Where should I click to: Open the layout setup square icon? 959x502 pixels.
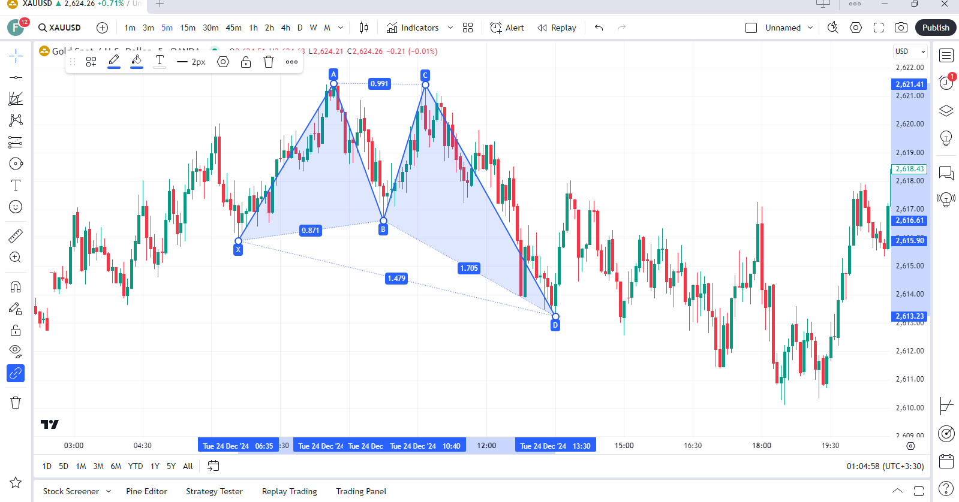tap(751, 28)
